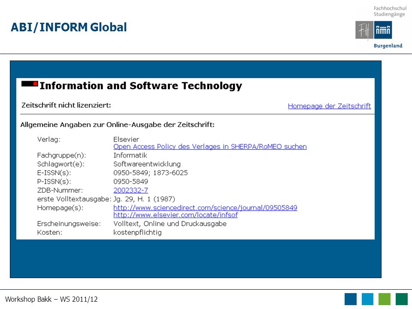Click the heading 'Allgemeine Angaben zur Online-Ausgabe der Zeitschrift:'

point(118,124)
